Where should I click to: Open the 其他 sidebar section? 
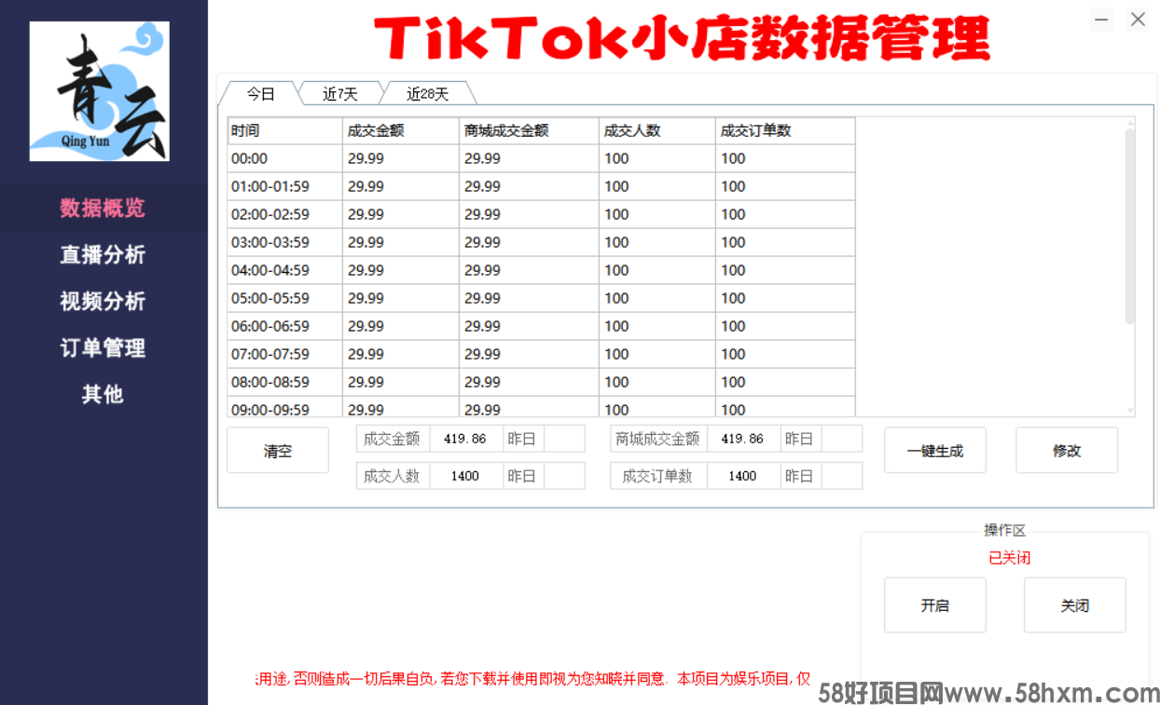pyautogui.click(x=104, y=394)
